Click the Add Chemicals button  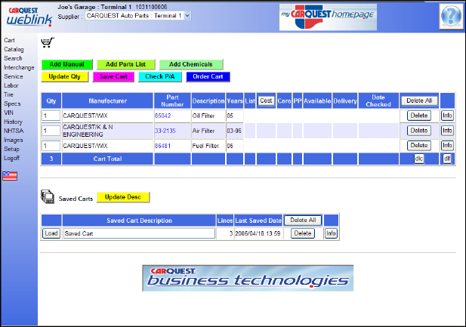191,64
